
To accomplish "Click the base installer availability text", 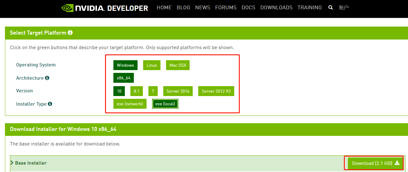I will 65,144.
